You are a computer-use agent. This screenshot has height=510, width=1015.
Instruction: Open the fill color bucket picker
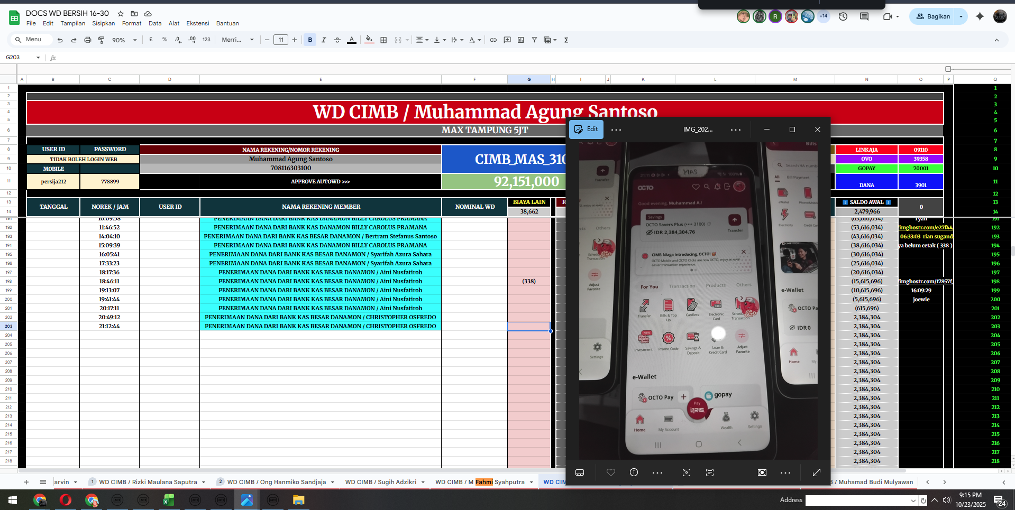[x=369, y=40]
